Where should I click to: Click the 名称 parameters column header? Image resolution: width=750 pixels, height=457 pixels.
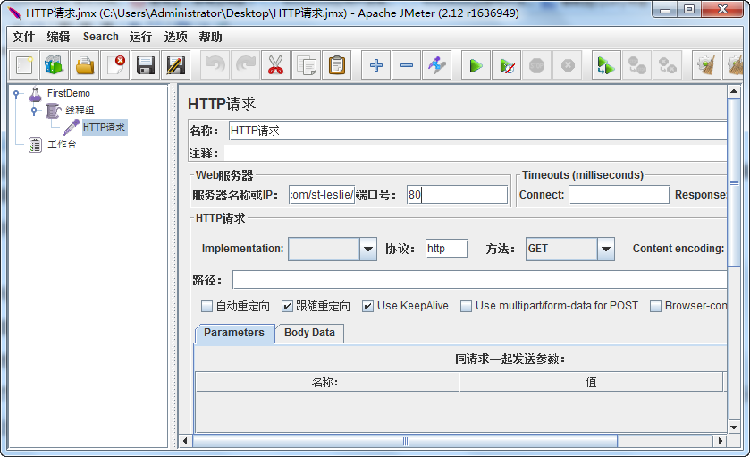[x=327, y=383]
